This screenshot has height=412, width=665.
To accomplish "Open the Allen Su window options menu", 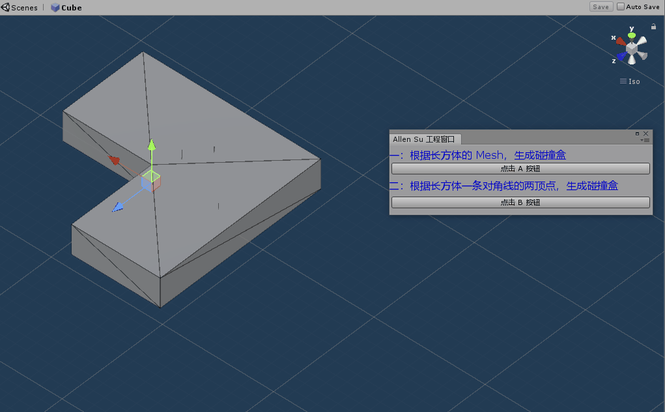I will point(645,141).
